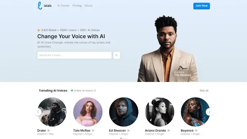Screen dimensions: 247x139
Task: Click the magnifier search button
Action: [117, 55]
